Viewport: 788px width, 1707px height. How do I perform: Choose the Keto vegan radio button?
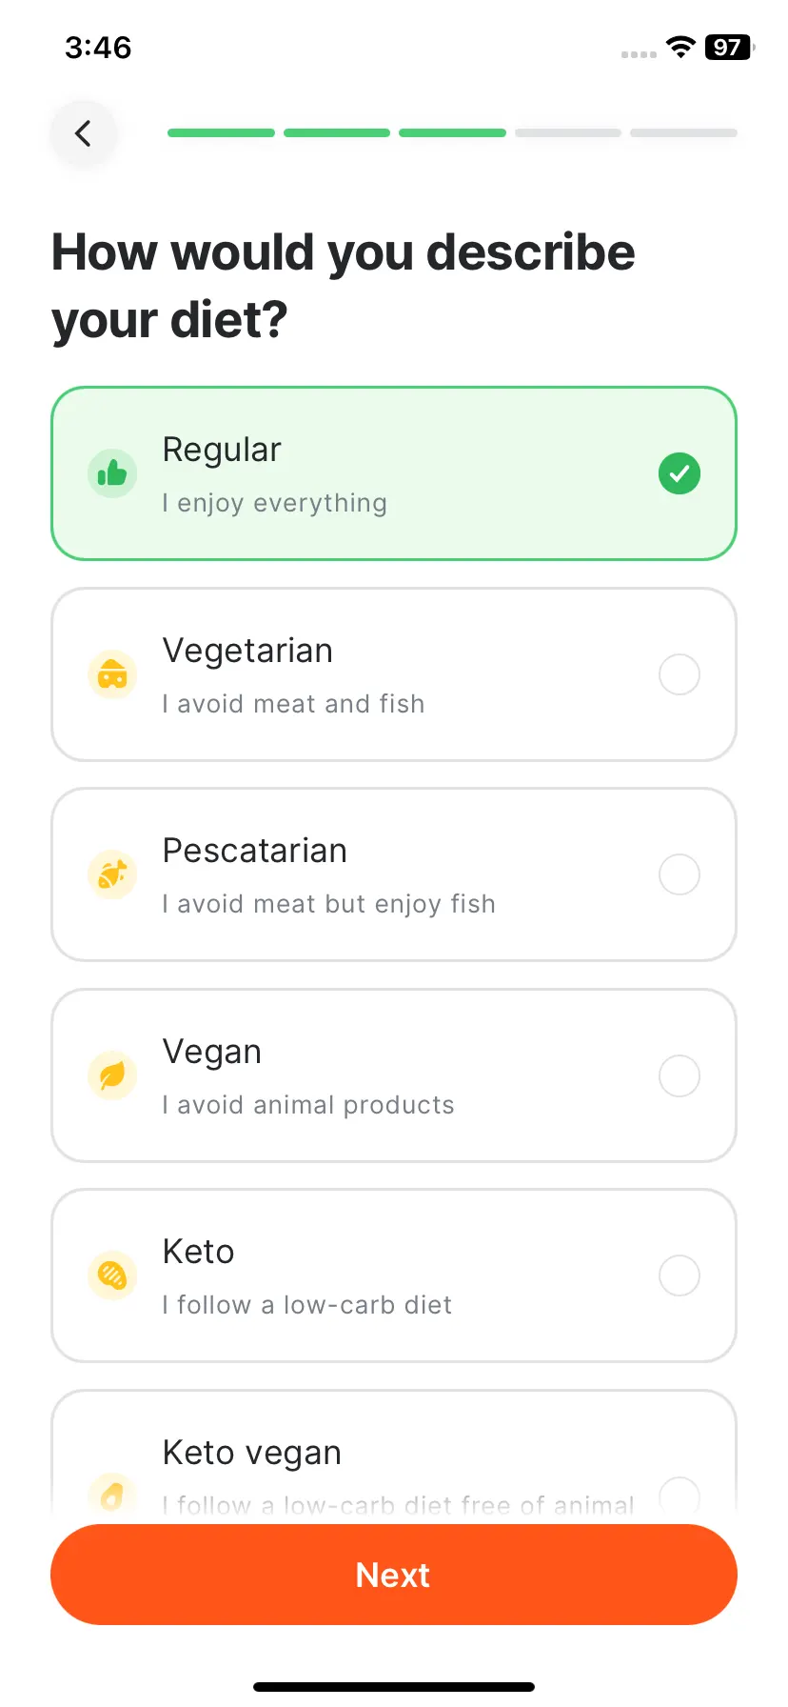(680, 1495)
